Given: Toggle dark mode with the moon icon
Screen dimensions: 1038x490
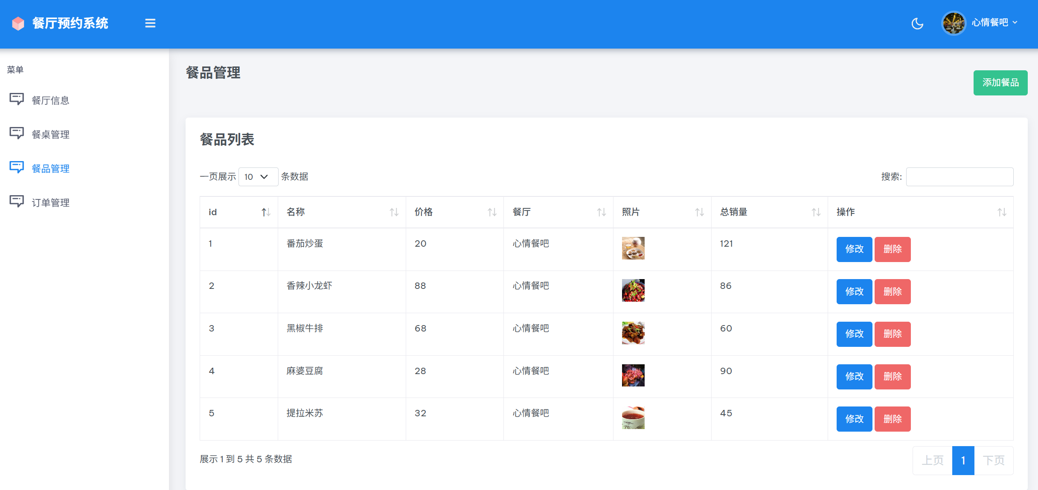Looking at the screenshot, I should [x=917, y=23].
